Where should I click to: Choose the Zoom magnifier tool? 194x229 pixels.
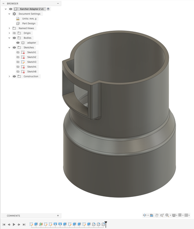[x=162, y=215]
